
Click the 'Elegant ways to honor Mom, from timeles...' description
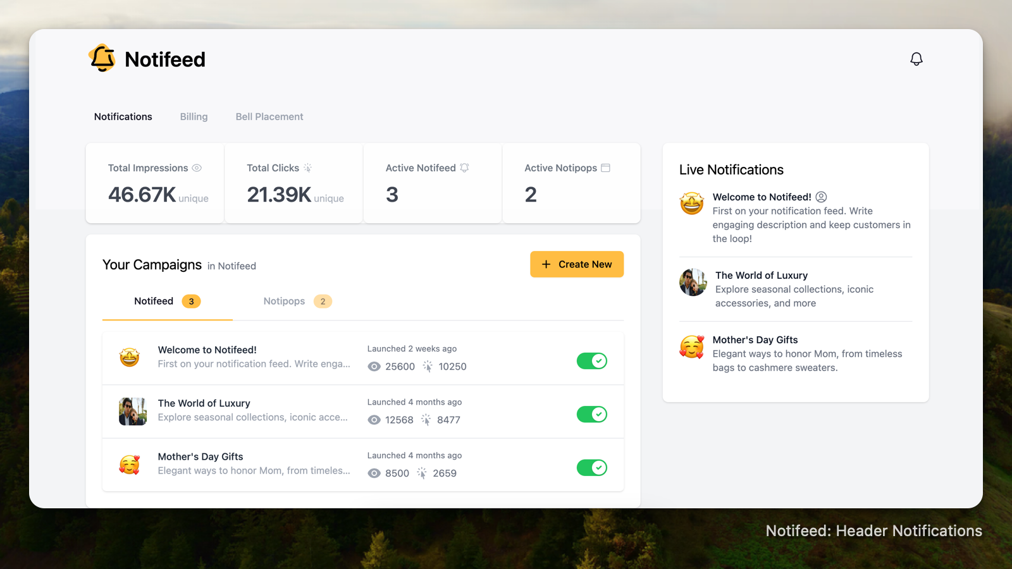254,470
